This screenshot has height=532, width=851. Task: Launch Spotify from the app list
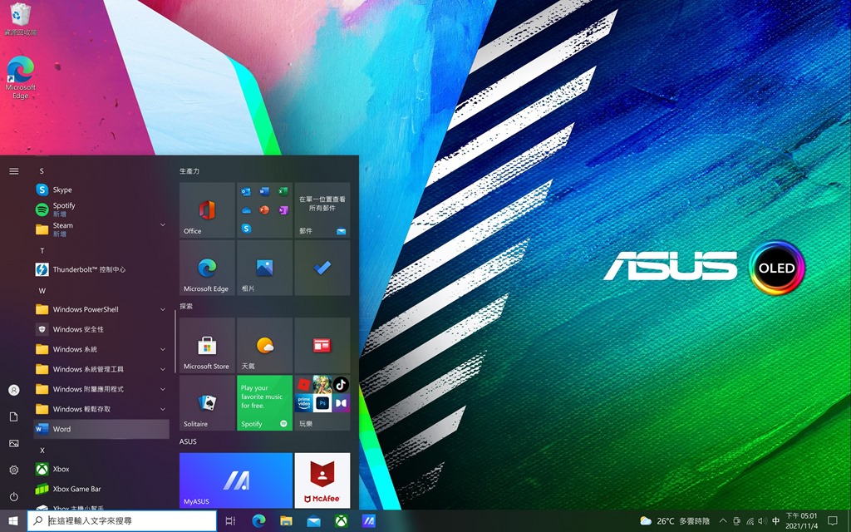[101, 209]
